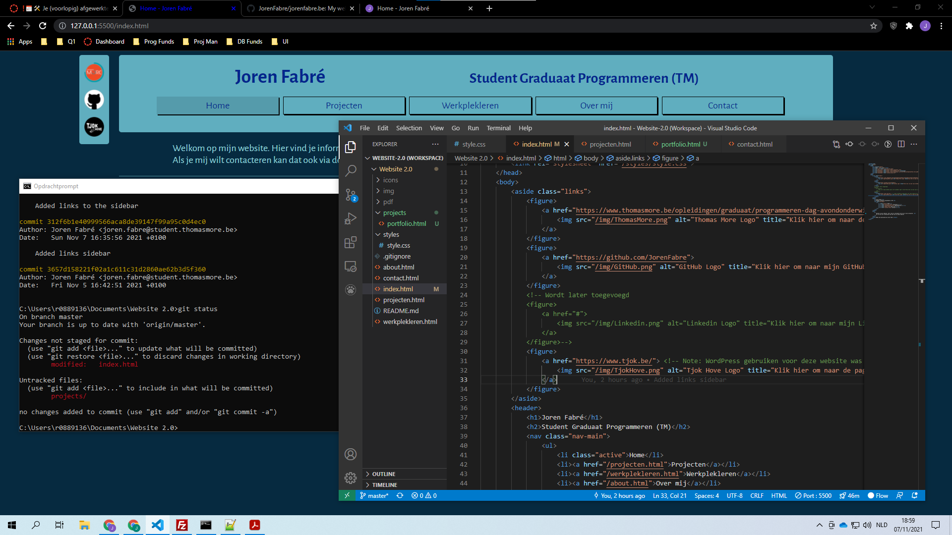
Task: Open the Terminal menu
Action: coord(498,128)
